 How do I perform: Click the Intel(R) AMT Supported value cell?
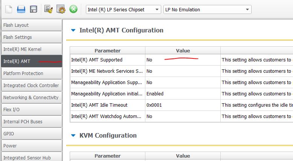coord(183,60)
